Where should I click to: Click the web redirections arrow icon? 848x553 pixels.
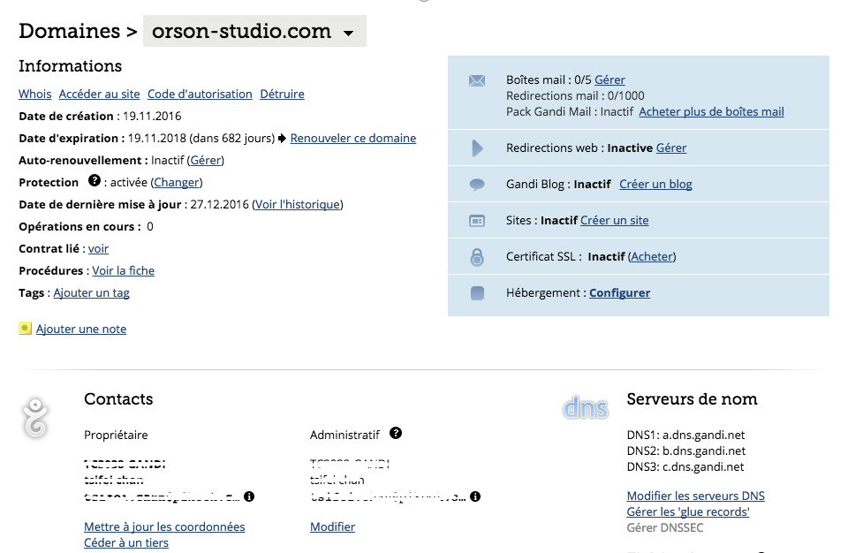coord(477,148)
